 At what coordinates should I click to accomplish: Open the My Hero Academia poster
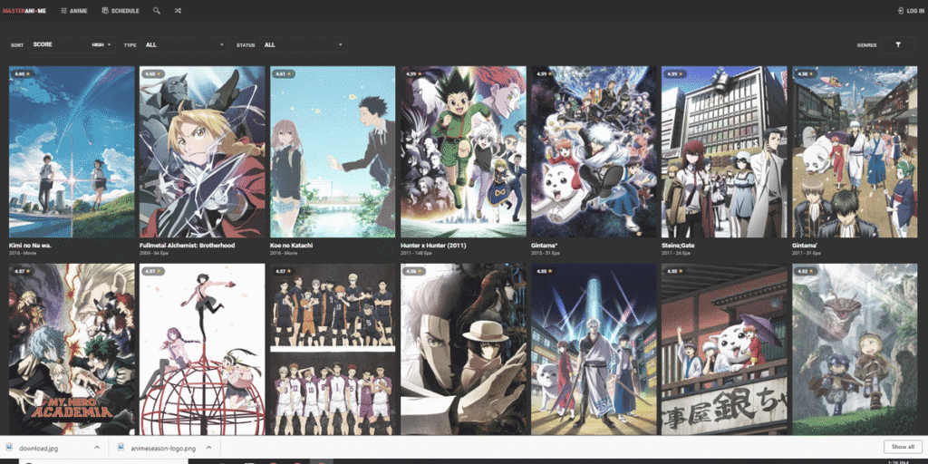[x=72, y=349]
